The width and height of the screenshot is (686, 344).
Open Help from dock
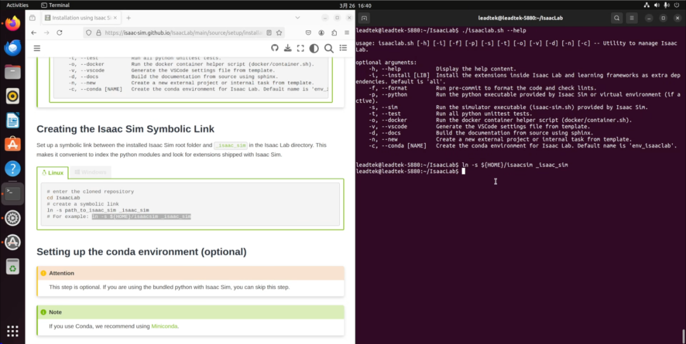pos(13,169)
